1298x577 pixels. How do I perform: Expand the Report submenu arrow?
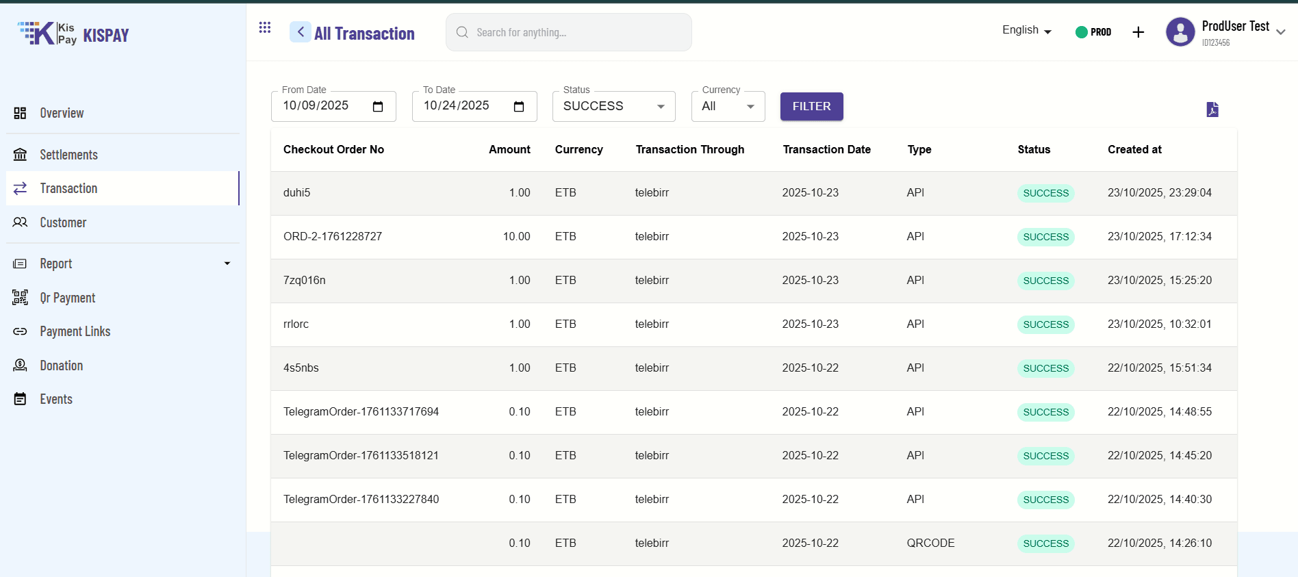point(227,264)
